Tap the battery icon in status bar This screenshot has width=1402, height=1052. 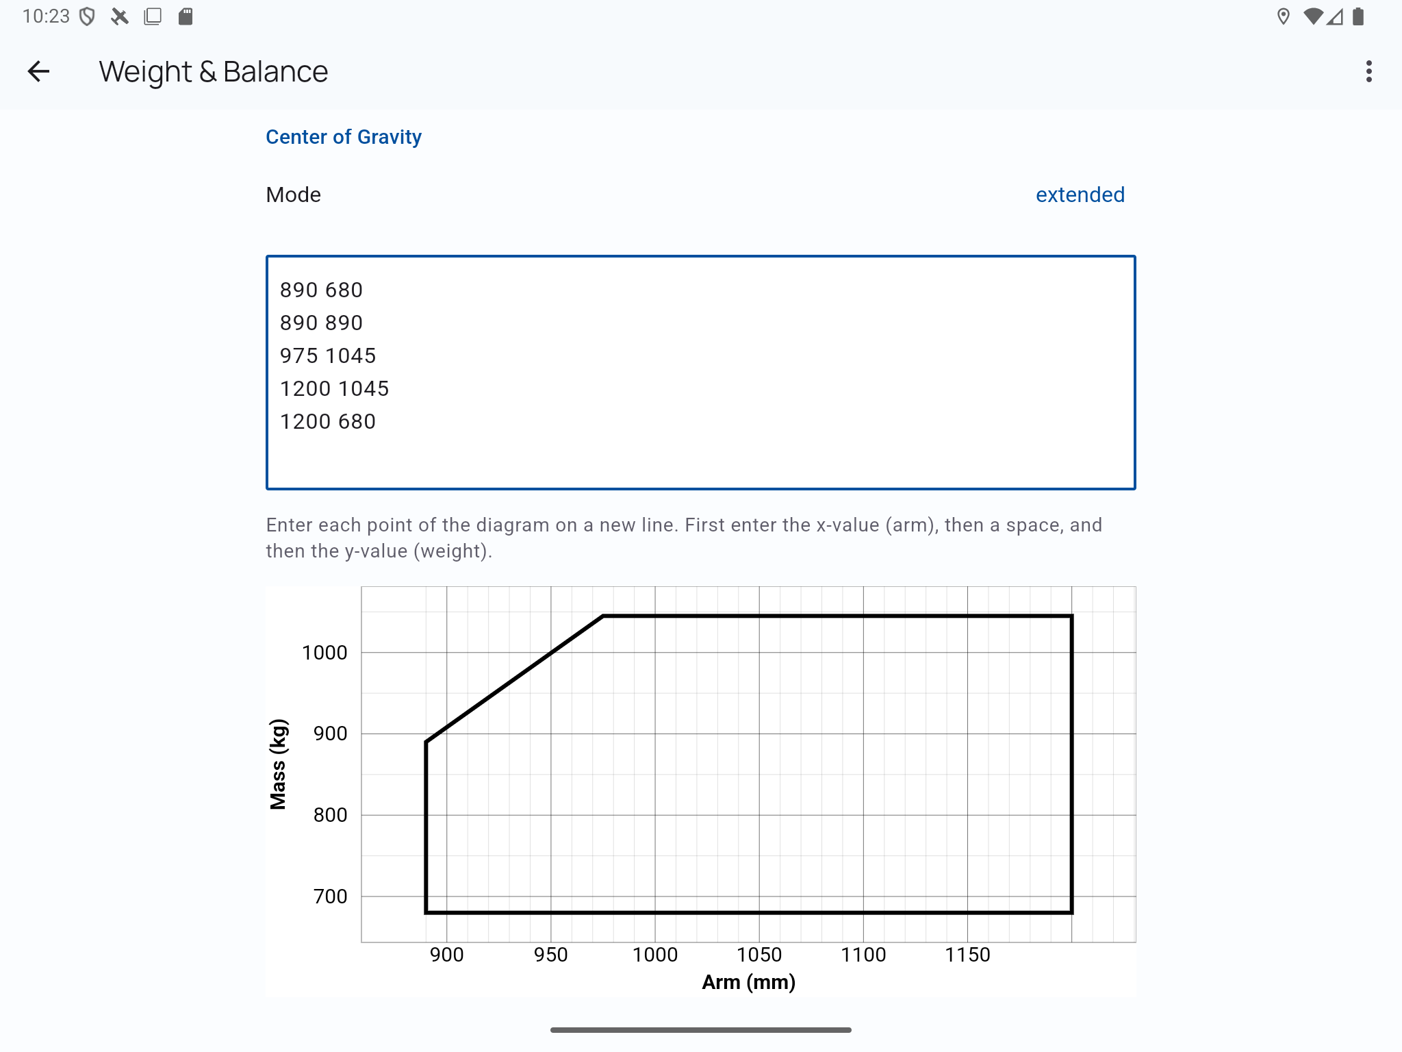(1359, 16)
